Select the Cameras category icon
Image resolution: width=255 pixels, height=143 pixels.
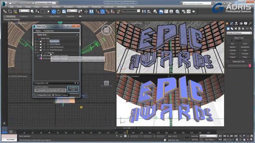pos(239,29)
